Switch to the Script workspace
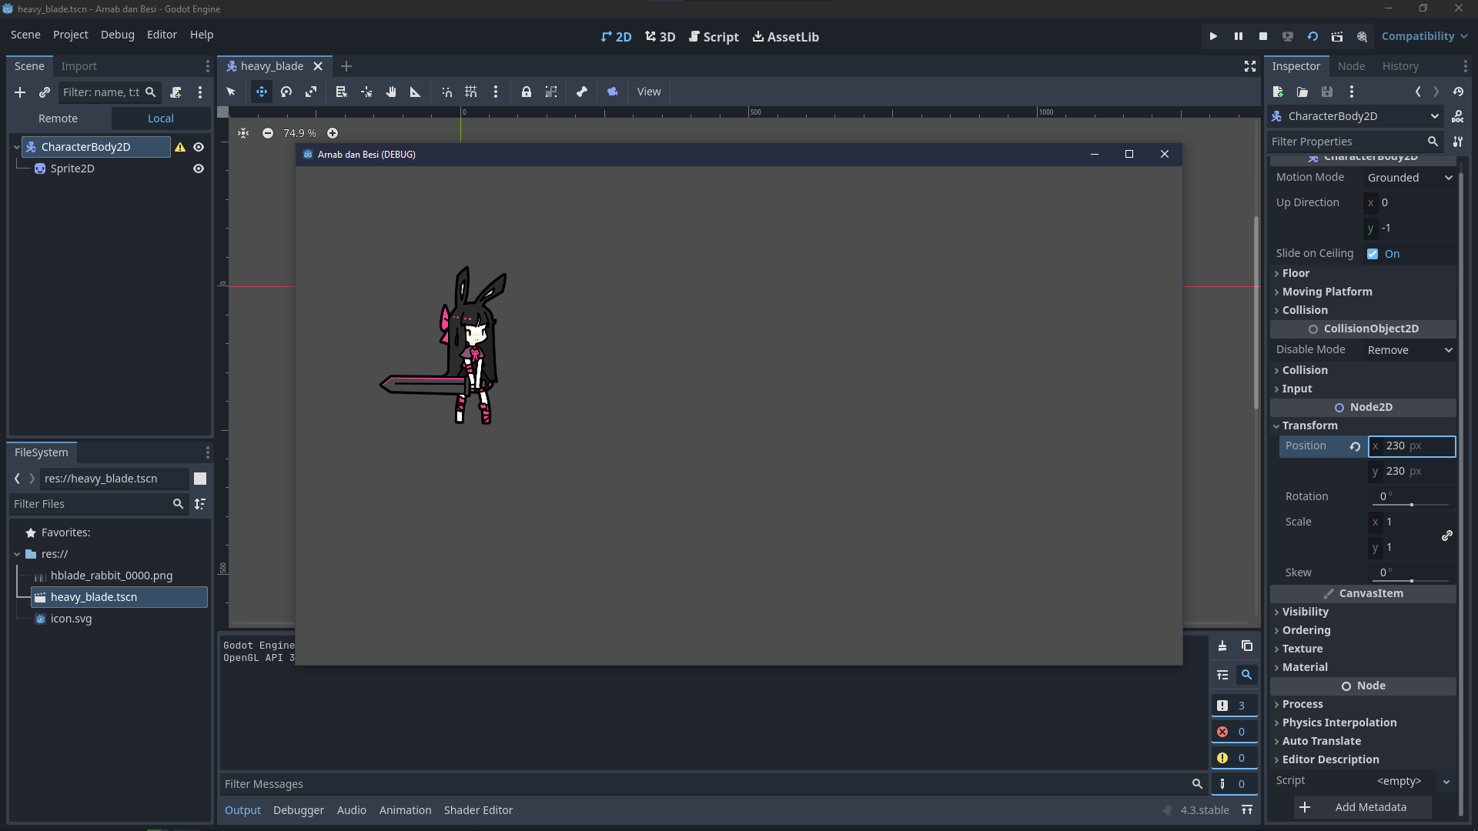Image resolution: width=1478 pixels, height=831 pixels. pyautogui.click(x=714, y=37)
